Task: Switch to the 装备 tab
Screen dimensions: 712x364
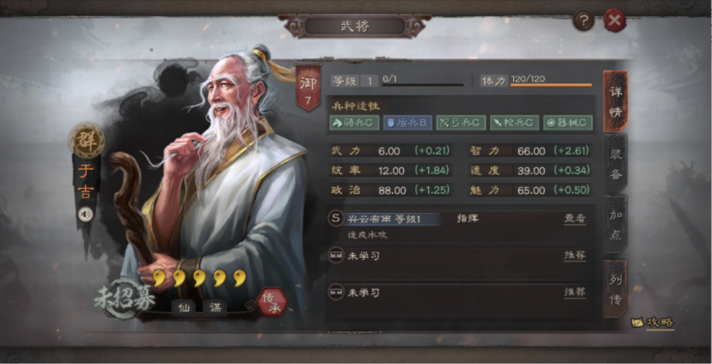Action: (615, 164)
